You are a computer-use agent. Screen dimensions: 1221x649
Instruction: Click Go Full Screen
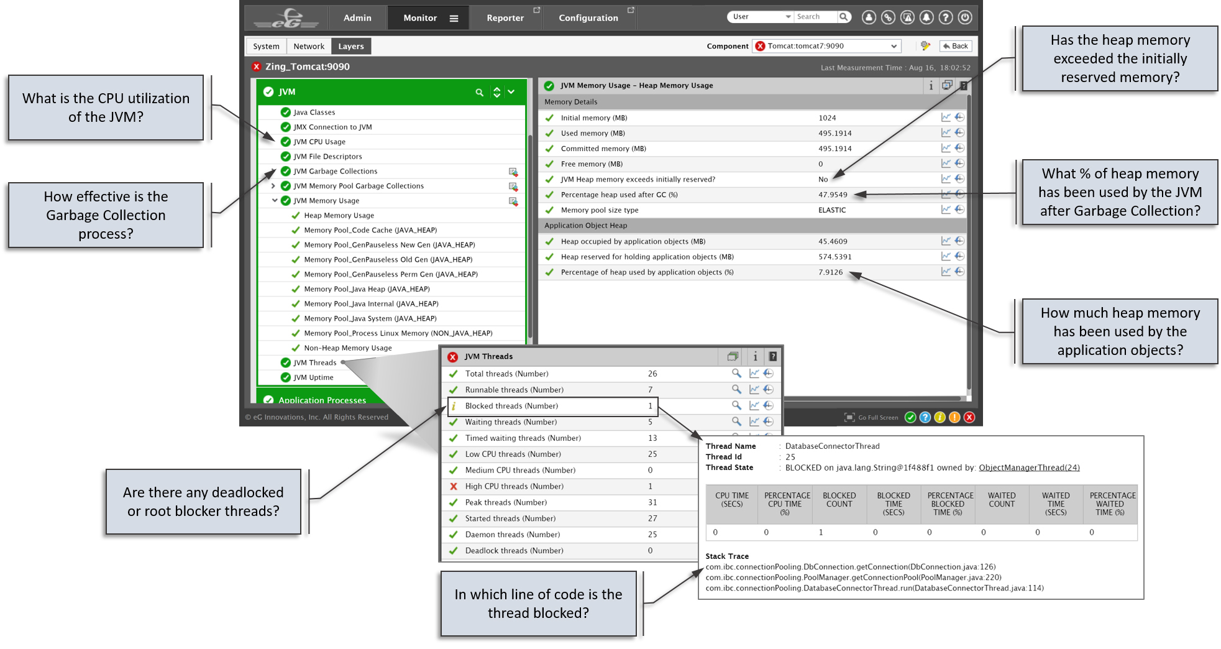point(871,417)
